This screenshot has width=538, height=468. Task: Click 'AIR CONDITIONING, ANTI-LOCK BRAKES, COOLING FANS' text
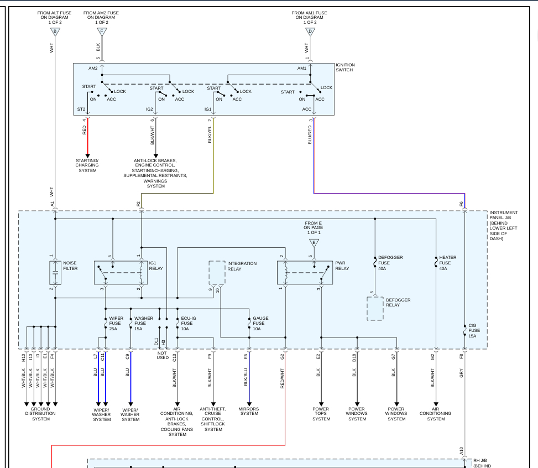click(x=177, y=422)
